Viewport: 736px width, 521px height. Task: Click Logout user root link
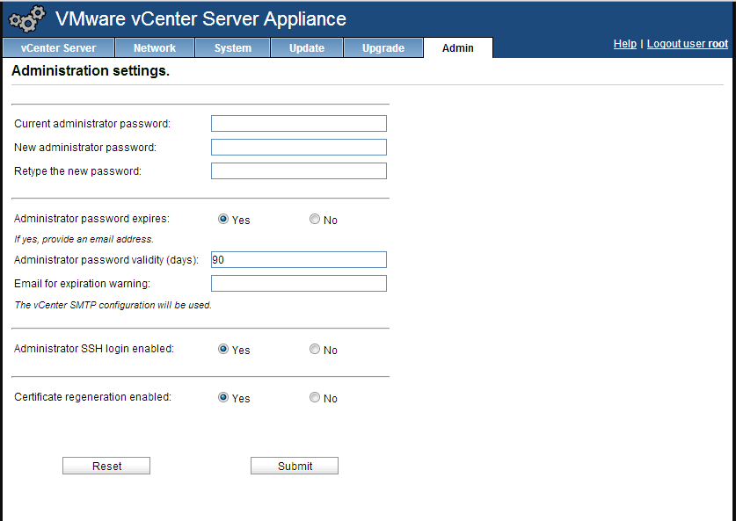(688, 44)
